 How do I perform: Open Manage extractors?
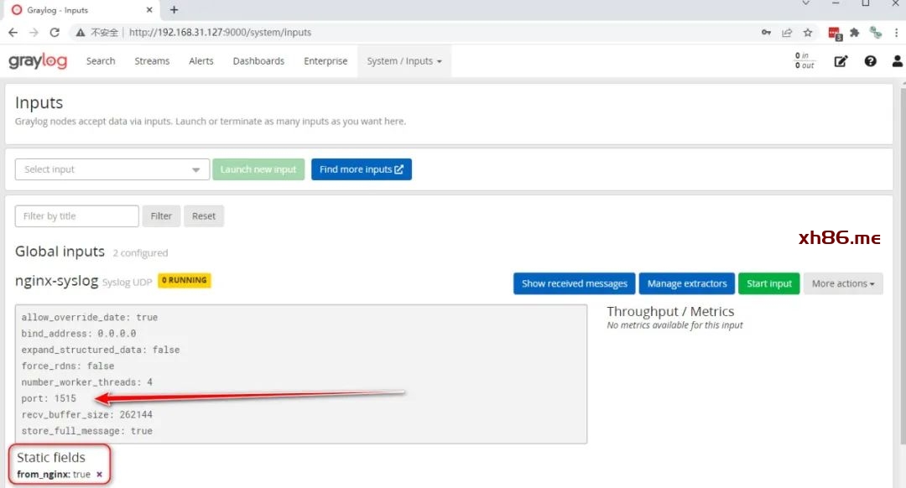tap(686, 283)
